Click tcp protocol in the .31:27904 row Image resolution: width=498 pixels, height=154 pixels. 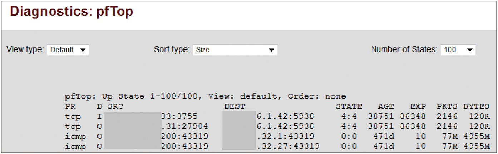pos(73,126)
